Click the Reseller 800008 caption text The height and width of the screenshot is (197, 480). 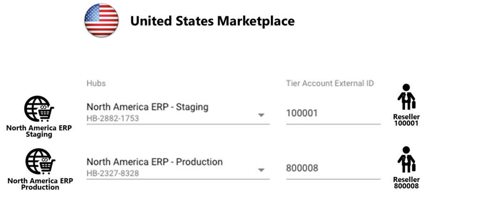[406, 182]
